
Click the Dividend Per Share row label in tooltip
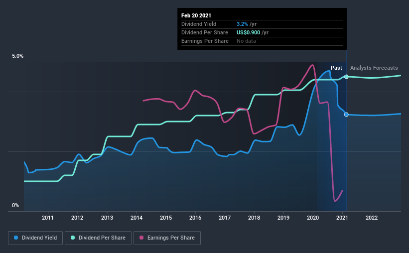coord(205,32)
